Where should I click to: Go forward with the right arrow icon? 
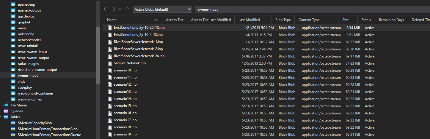pos(113,9)
